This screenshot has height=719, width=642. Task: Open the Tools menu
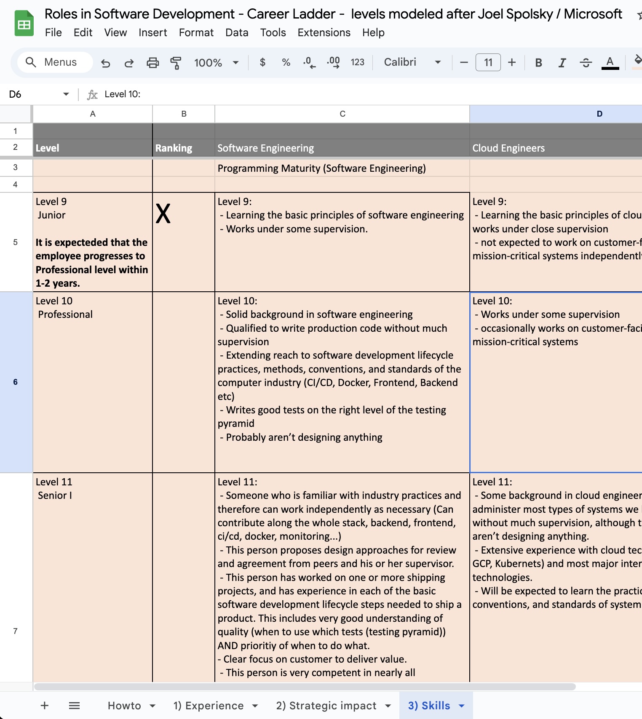point(273,32)
